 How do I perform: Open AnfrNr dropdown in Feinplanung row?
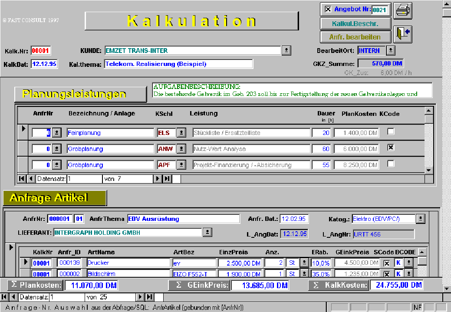[57, 132]
